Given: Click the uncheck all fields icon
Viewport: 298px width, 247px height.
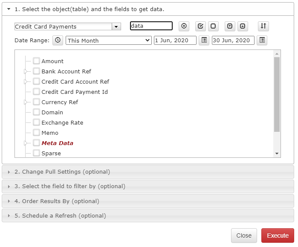Looking at the screenshot, I should click(x=213, y=26).
